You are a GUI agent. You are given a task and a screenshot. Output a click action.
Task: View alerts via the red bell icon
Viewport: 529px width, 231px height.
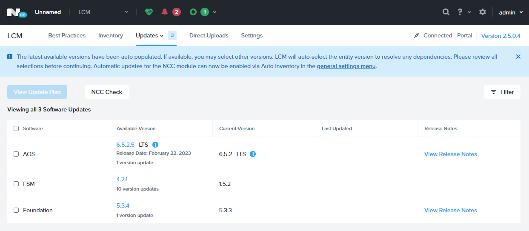[165, 12]
